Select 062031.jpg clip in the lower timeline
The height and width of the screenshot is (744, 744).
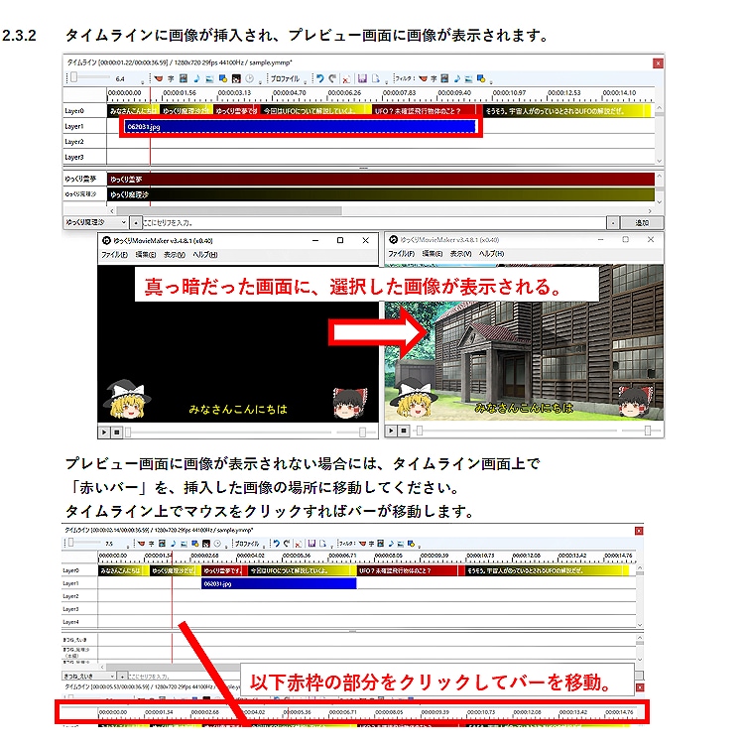point(279,584)
